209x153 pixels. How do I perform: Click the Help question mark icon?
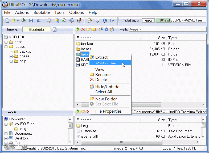pos(105,20)
